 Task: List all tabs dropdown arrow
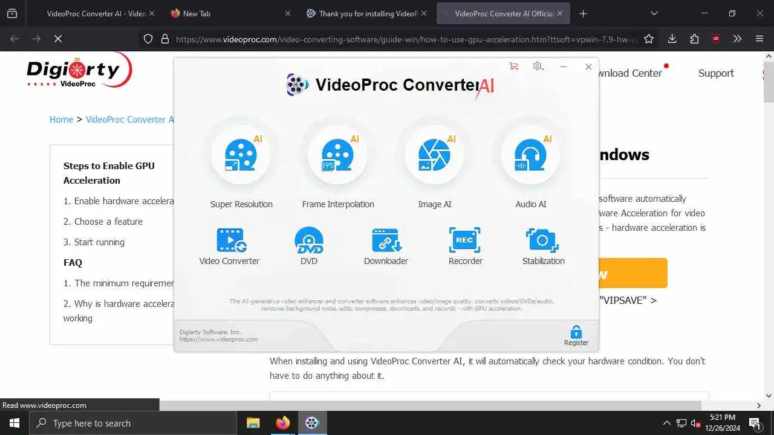point(654,13)
